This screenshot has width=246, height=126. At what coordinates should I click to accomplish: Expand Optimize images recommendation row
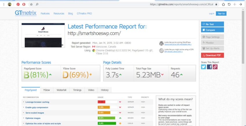(x=33, y=118)
